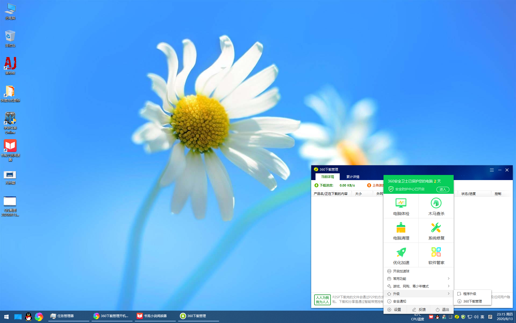Open 电脑清理 cleanup tool
Screen dimensions: 516x323
pyautogui.click(x=401, y=231)
